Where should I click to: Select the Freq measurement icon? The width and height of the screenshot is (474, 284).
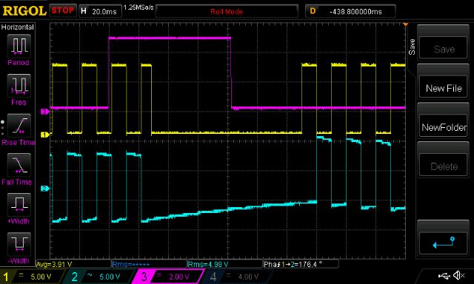[x=19, y=85]
